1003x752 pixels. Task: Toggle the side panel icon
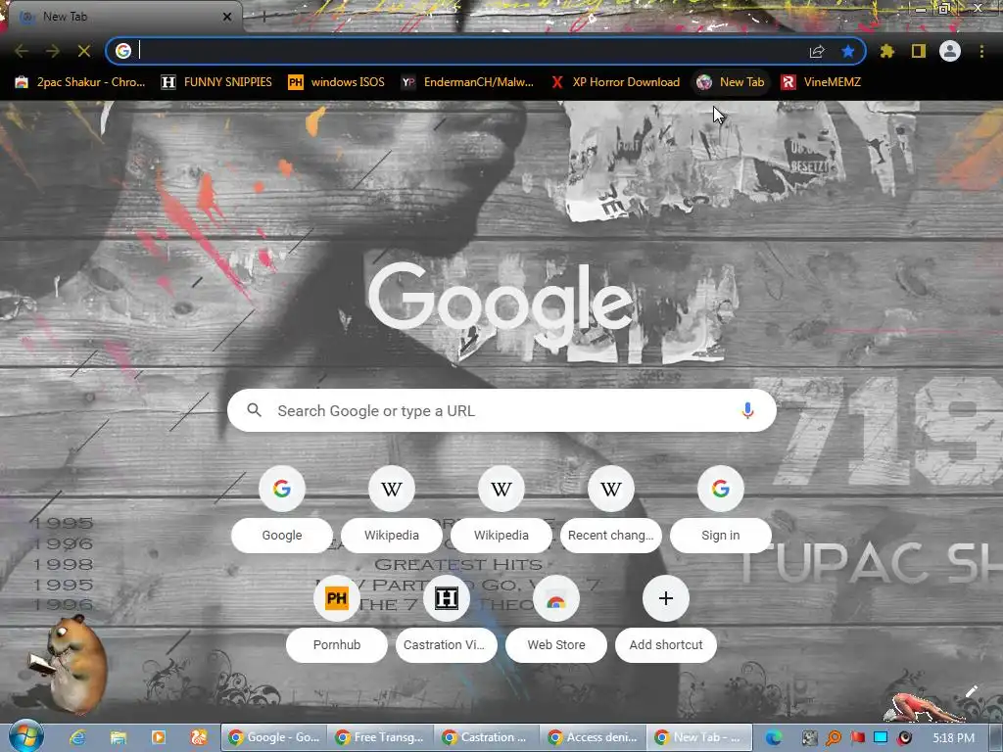919,51
